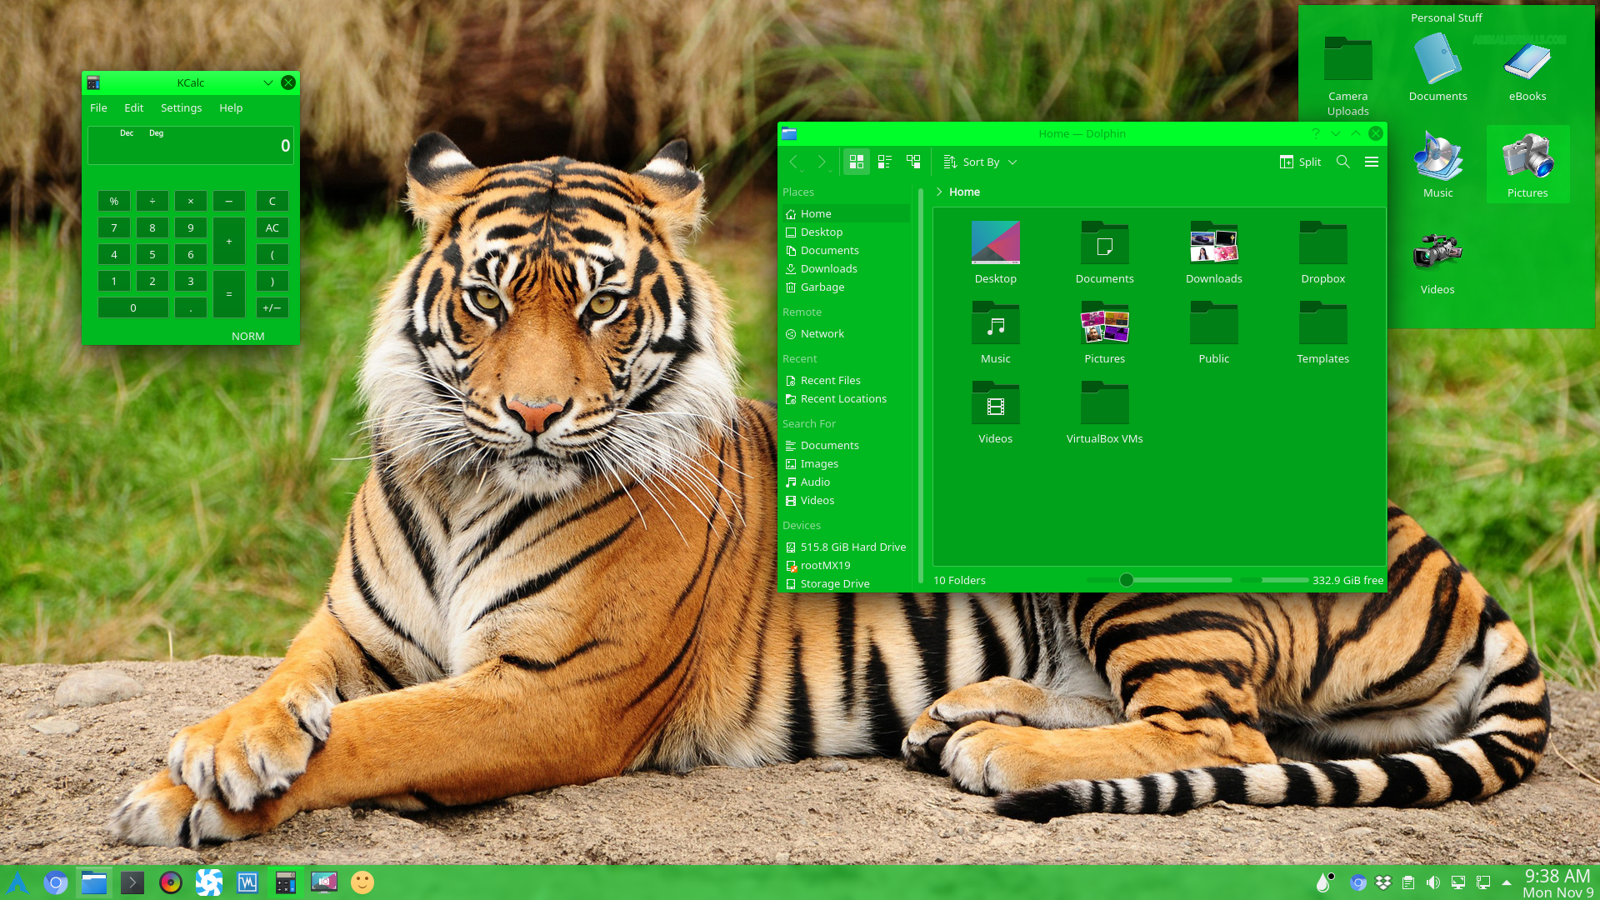Click the KCalc display field
1600x900 pixels.
pos(191,146)
